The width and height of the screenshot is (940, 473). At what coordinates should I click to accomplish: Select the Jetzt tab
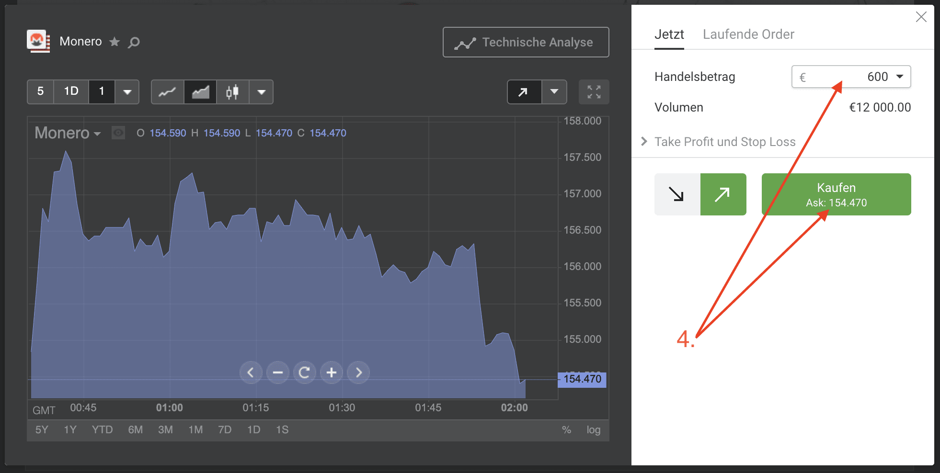click(x=669, y=34)
